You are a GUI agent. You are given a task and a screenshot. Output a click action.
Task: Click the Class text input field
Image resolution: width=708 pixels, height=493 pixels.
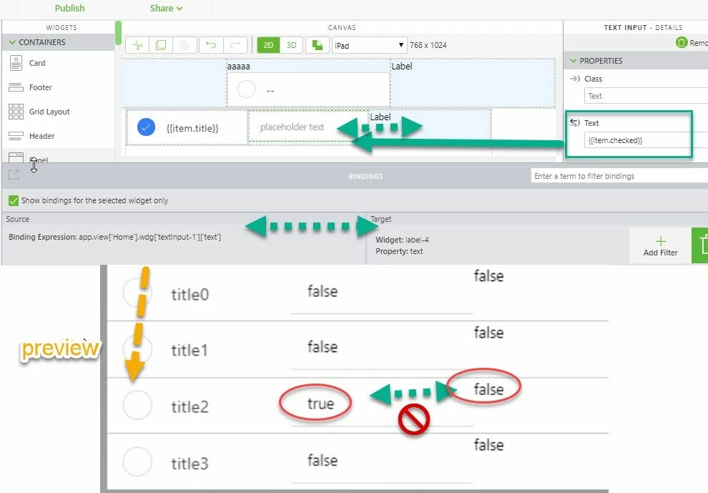tap(646, 96)
